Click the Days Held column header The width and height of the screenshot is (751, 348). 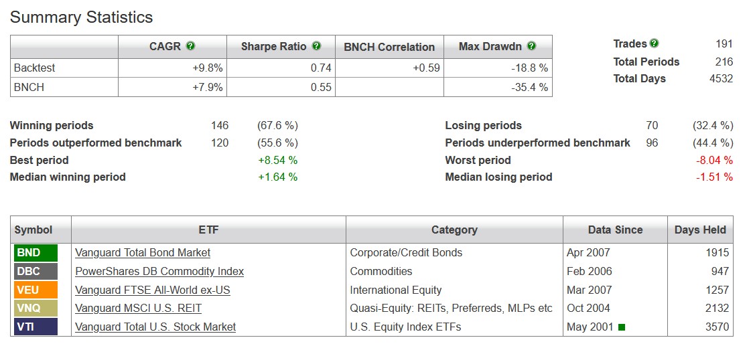700,230
